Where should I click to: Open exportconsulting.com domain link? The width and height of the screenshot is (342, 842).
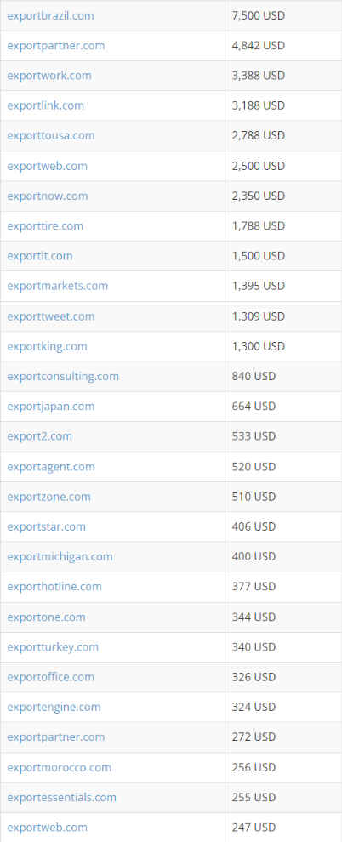pos(63,376)
